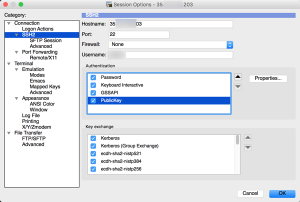The width and height of the screenshot is (300, 202).
Task: Select Printing category
Action: coord(30,121)
